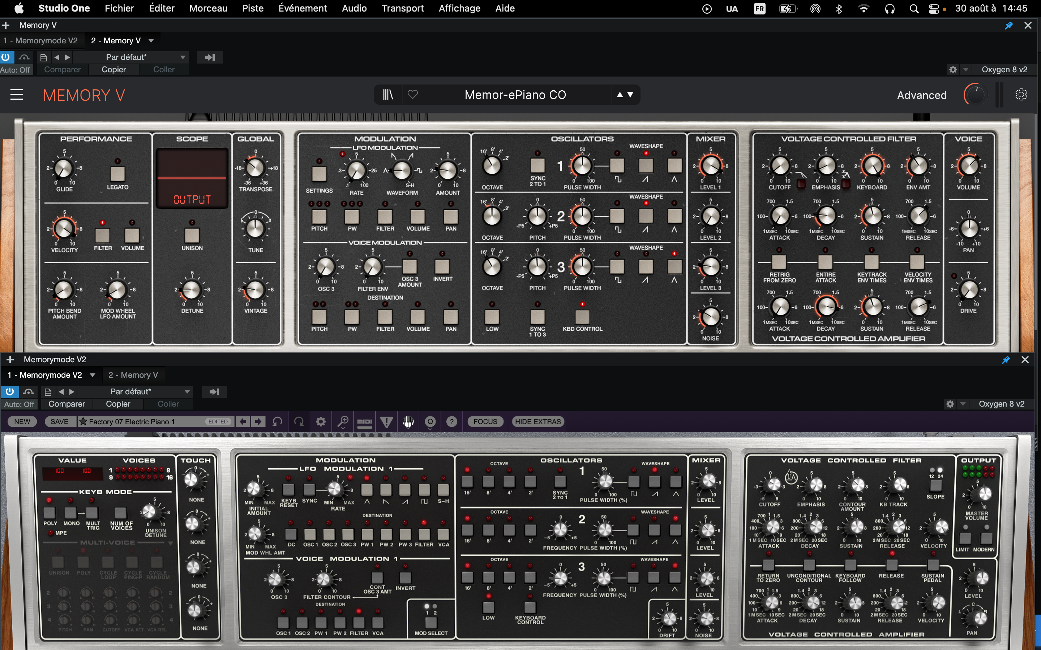
Task: Click Advanced button in Memory V
Action: coord(922,95)
